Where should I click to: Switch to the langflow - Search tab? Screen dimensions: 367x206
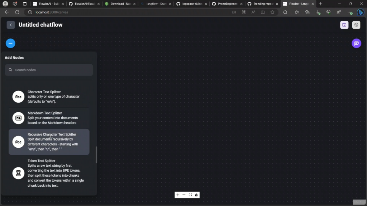point(156,4)
